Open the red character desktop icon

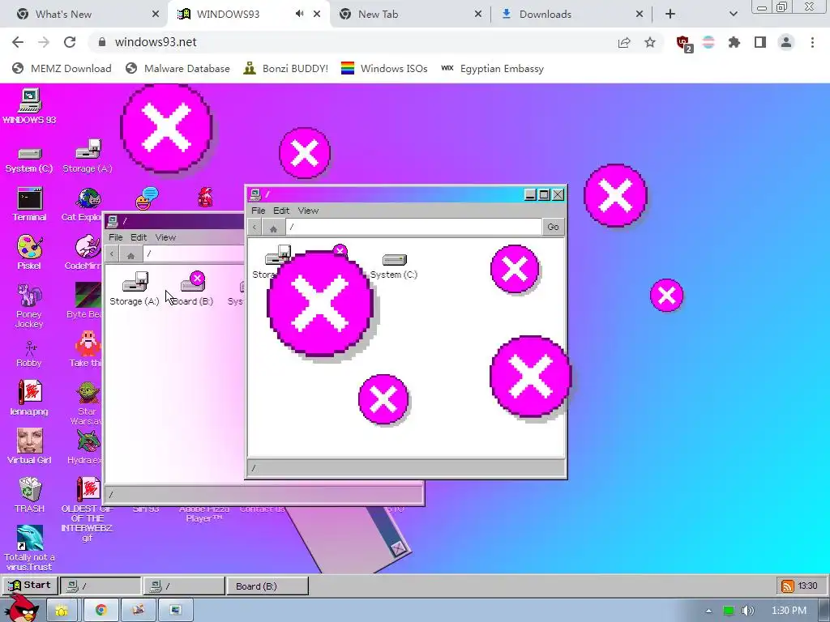coord(205,198)
